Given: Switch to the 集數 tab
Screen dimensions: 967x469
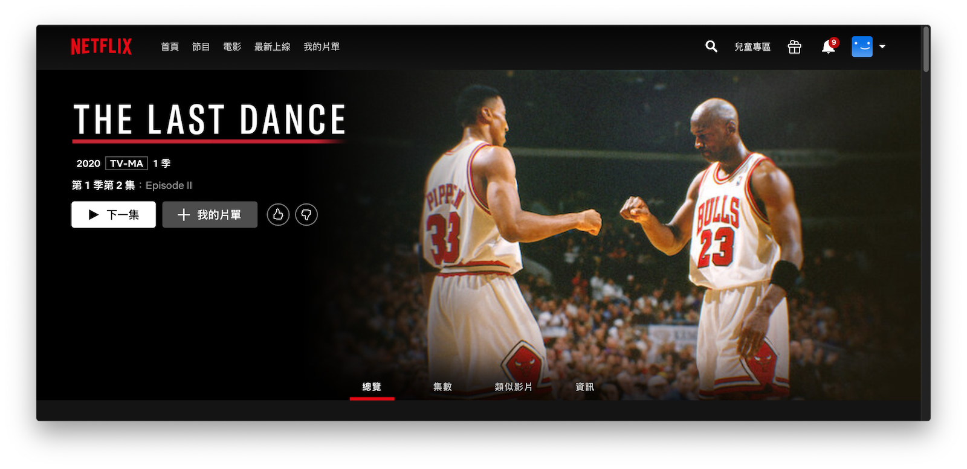Looking at the screenshot, I should click(442, 387).
